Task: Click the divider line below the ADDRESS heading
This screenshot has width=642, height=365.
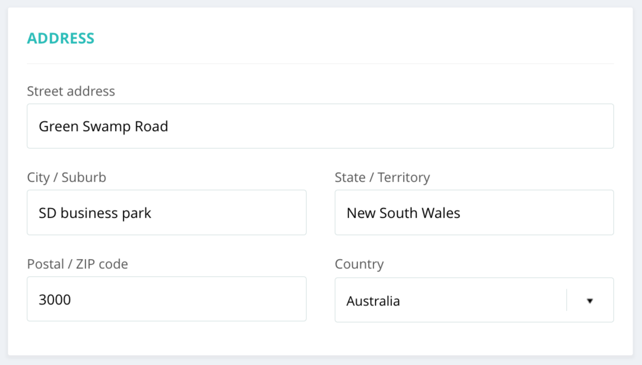Action: point(320,64)
